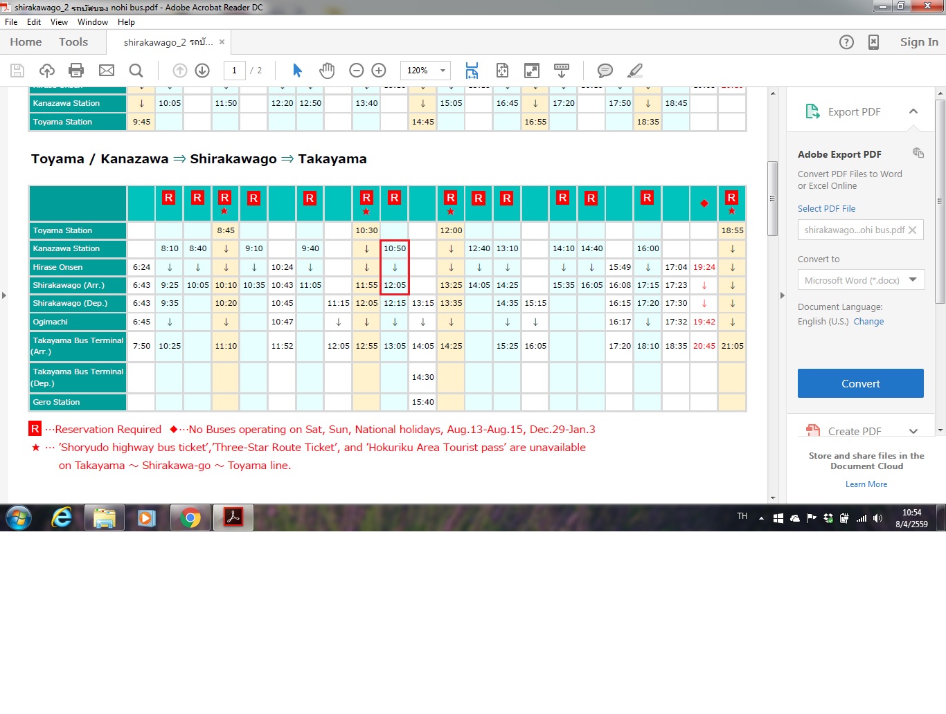Open the Edit menu
946x714 pixels.
pos(34,22)
